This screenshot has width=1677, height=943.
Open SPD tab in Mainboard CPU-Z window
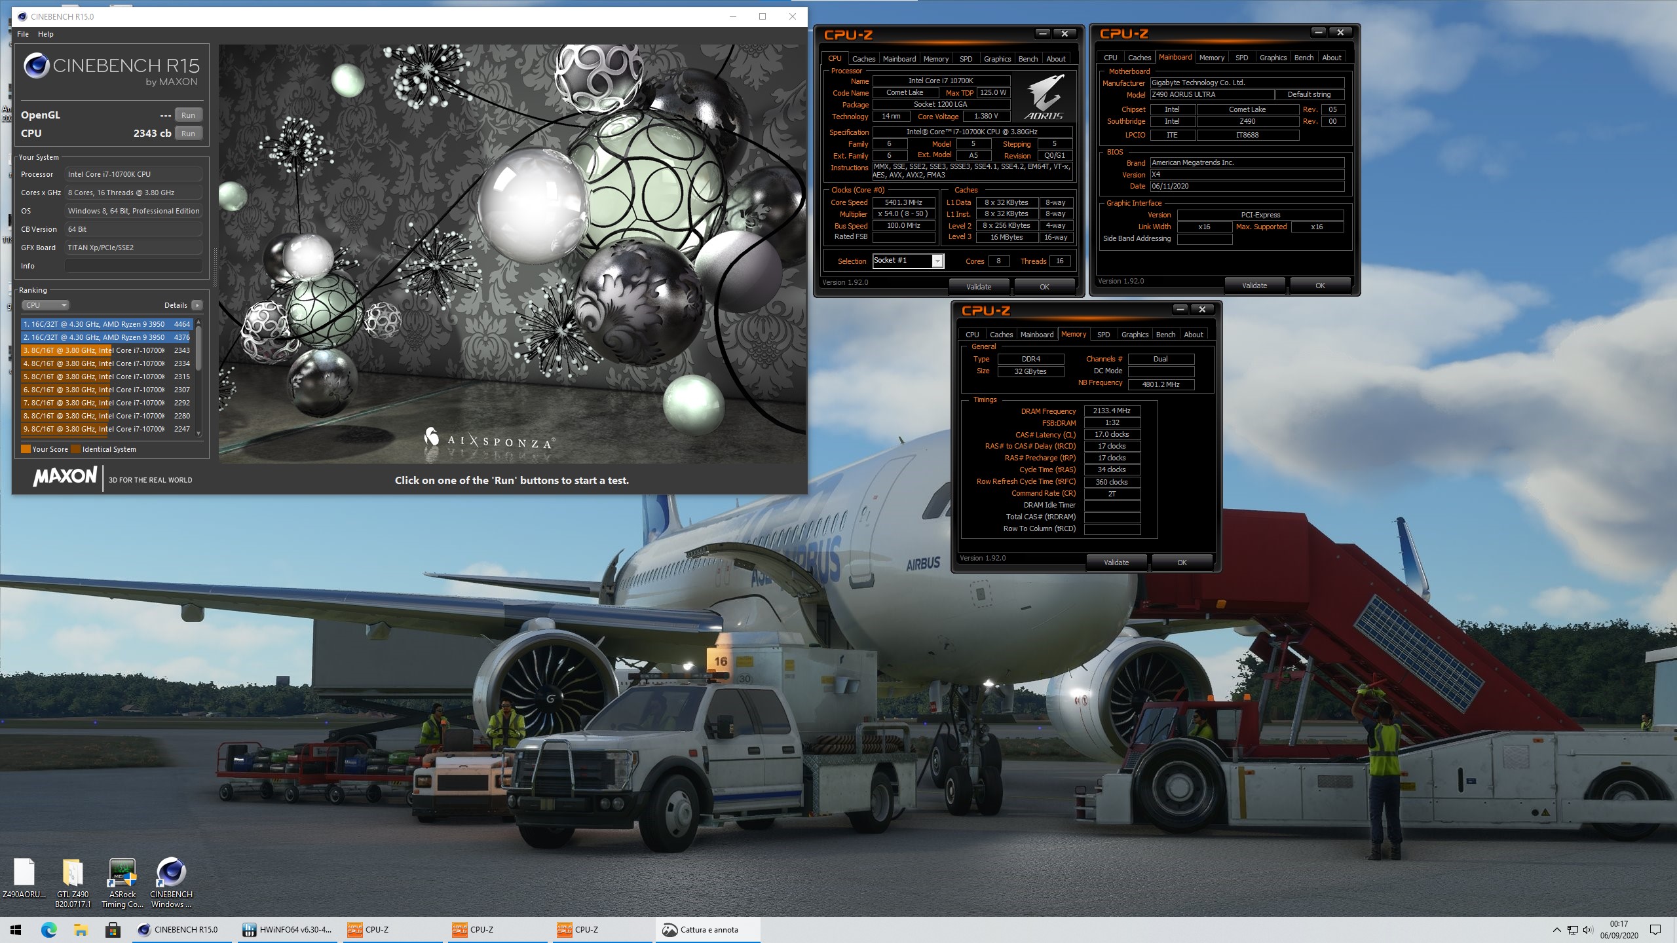click(x=1241, y=58)
